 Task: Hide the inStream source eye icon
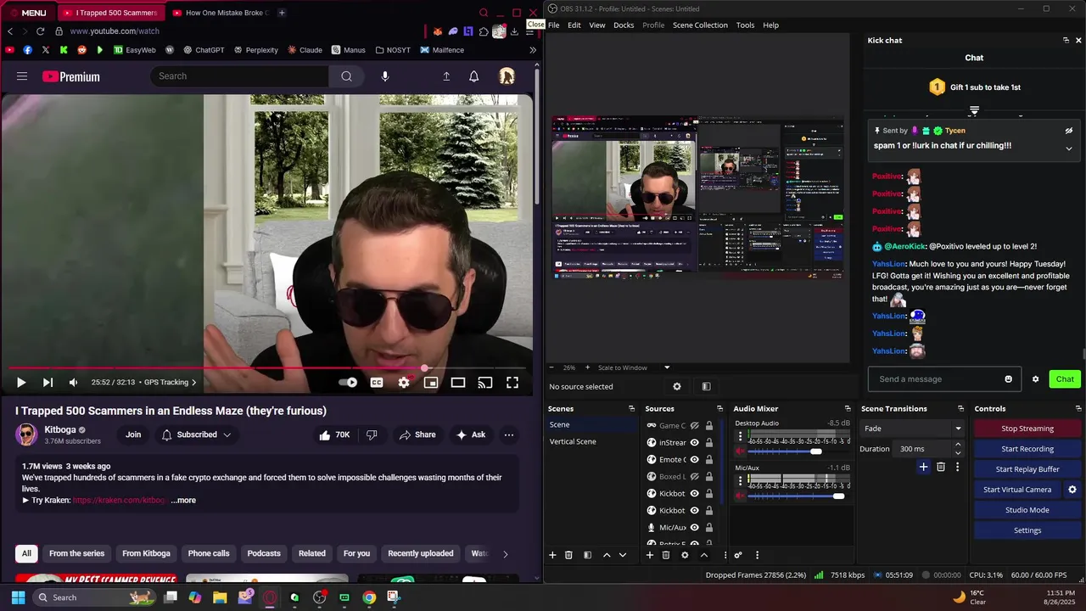[695, 443]
